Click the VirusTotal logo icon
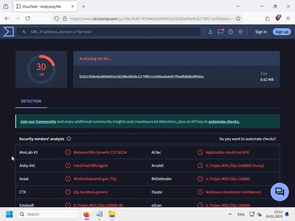 pyautogui.click(x=8, y=32)
